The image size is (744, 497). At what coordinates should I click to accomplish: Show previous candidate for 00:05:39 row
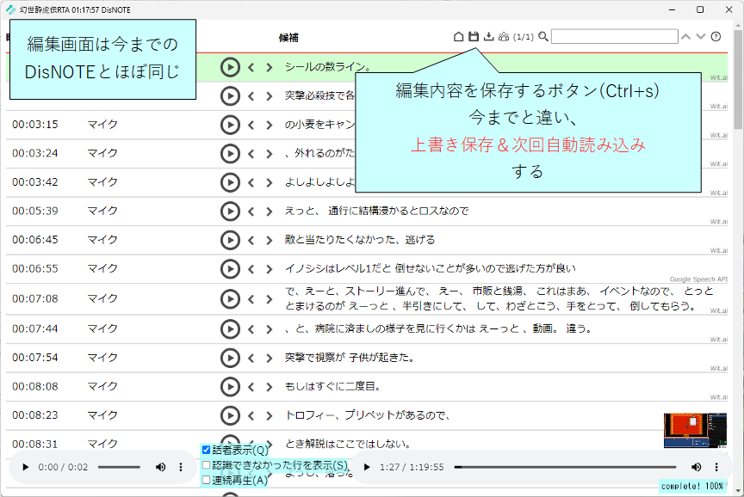251,212
